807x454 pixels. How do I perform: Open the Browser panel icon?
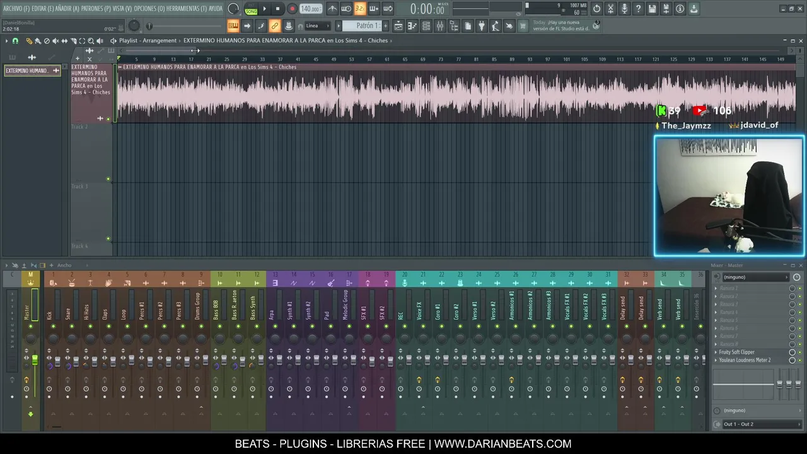click(x=454, y=26)
